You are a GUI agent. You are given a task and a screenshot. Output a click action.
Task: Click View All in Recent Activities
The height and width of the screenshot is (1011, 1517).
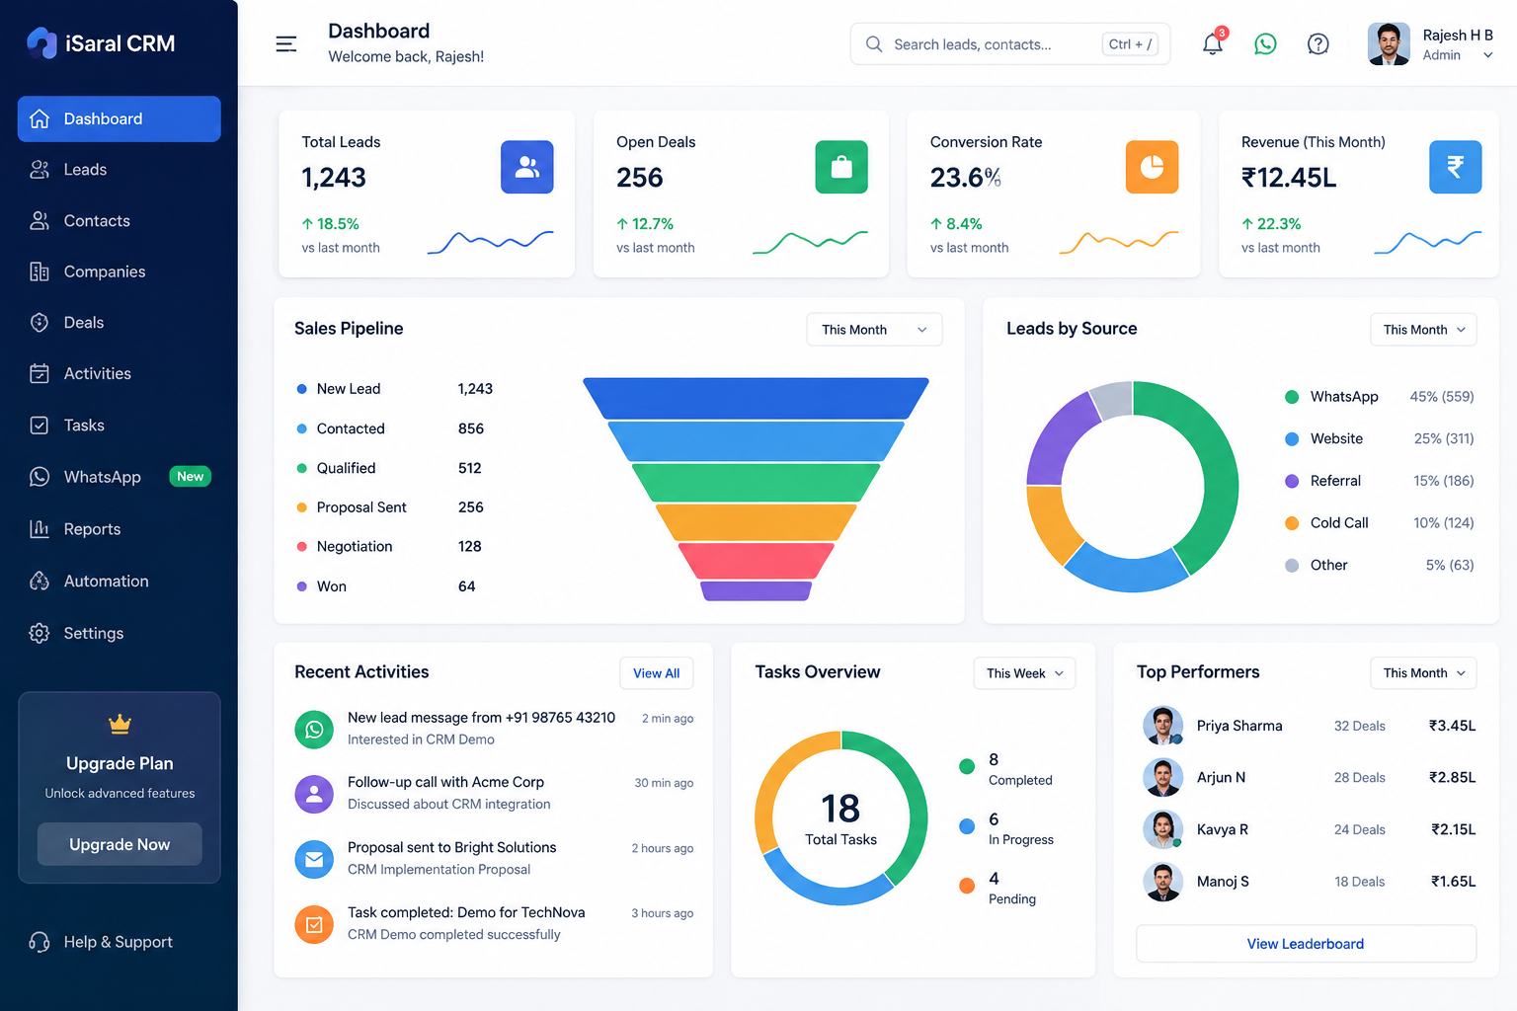pyautogui.click(x=657, y=673)
